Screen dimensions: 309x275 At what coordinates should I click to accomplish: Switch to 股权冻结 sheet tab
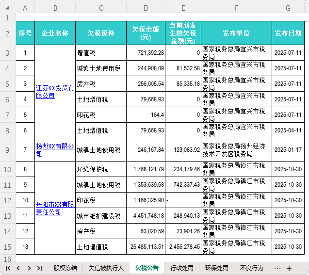tap(65, 268)
